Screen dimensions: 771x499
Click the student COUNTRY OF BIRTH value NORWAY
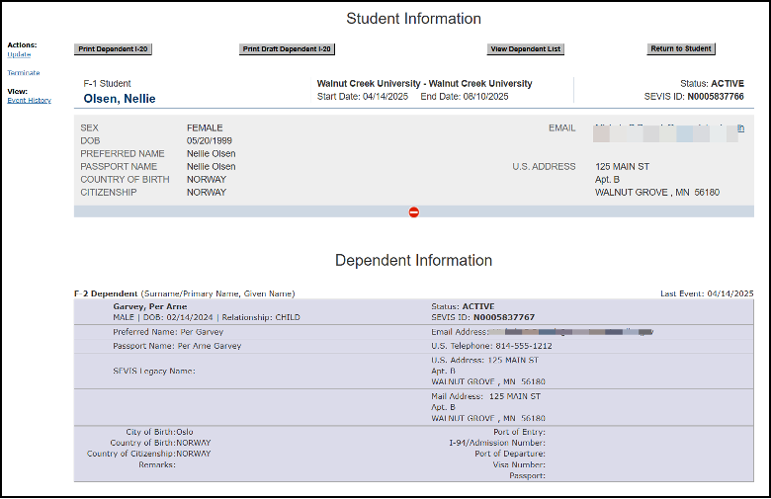tap(207, 180)
